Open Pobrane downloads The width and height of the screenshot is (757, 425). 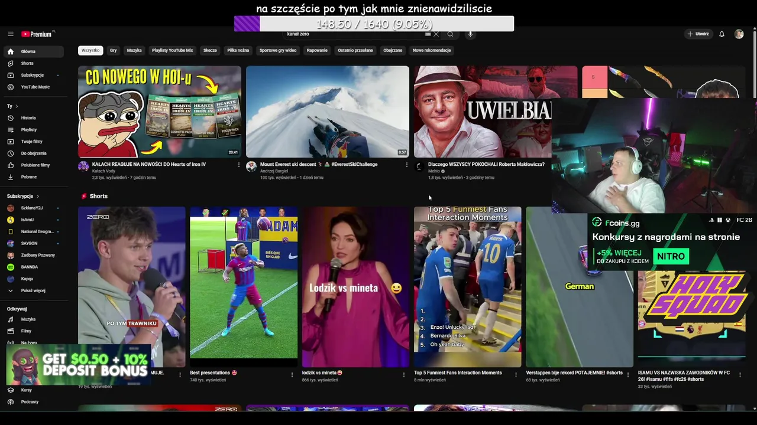(x=34, y=177)
